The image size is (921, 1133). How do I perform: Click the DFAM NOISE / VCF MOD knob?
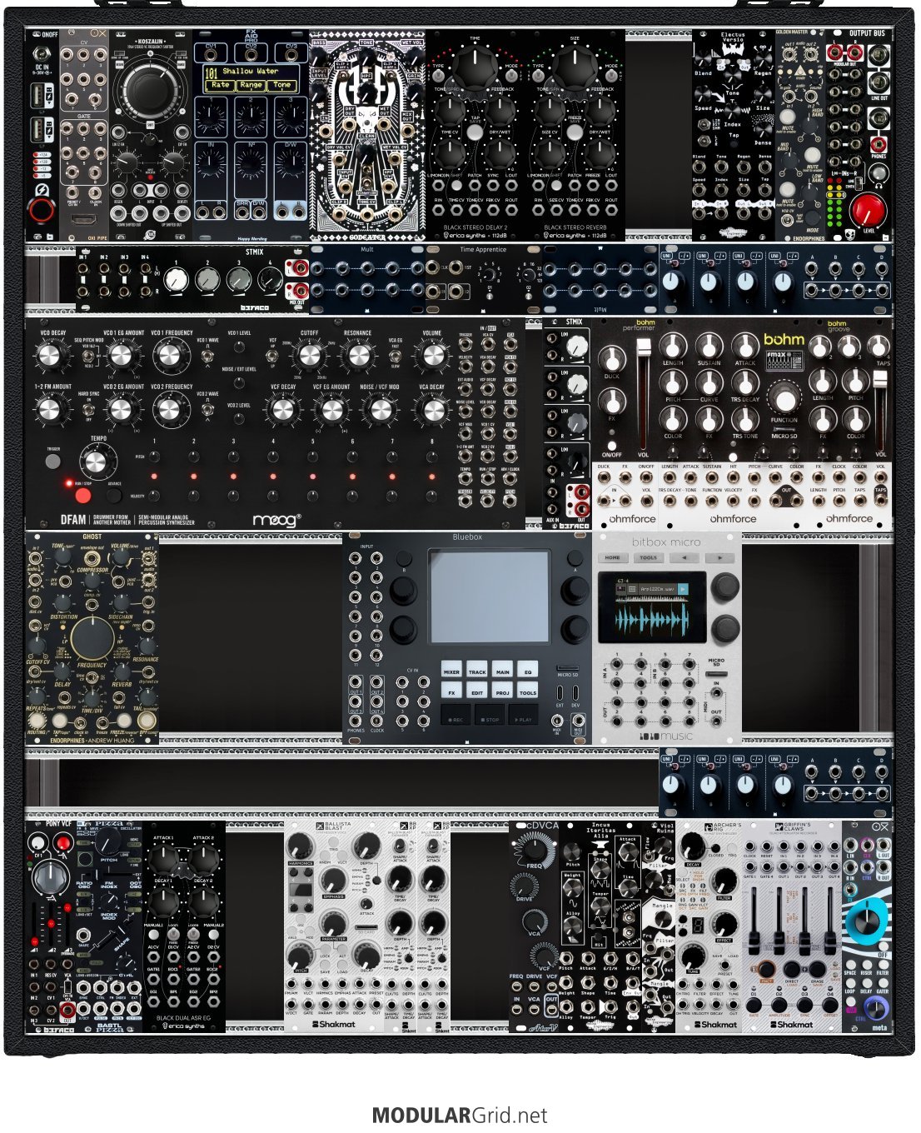point(380,410)
